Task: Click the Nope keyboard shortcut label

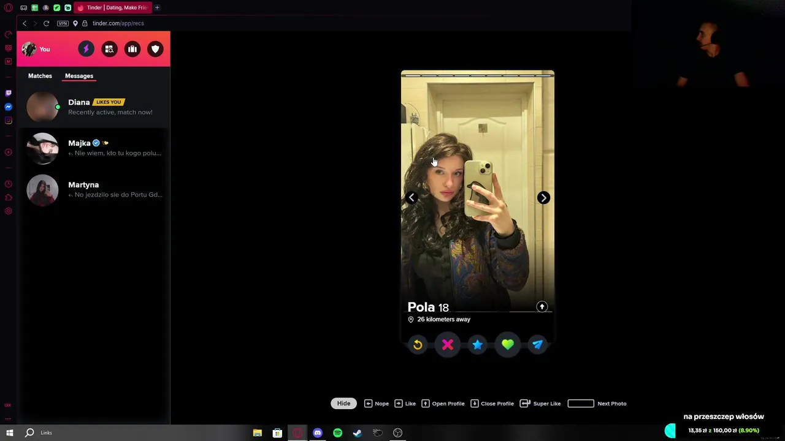Action: (377, 404)
